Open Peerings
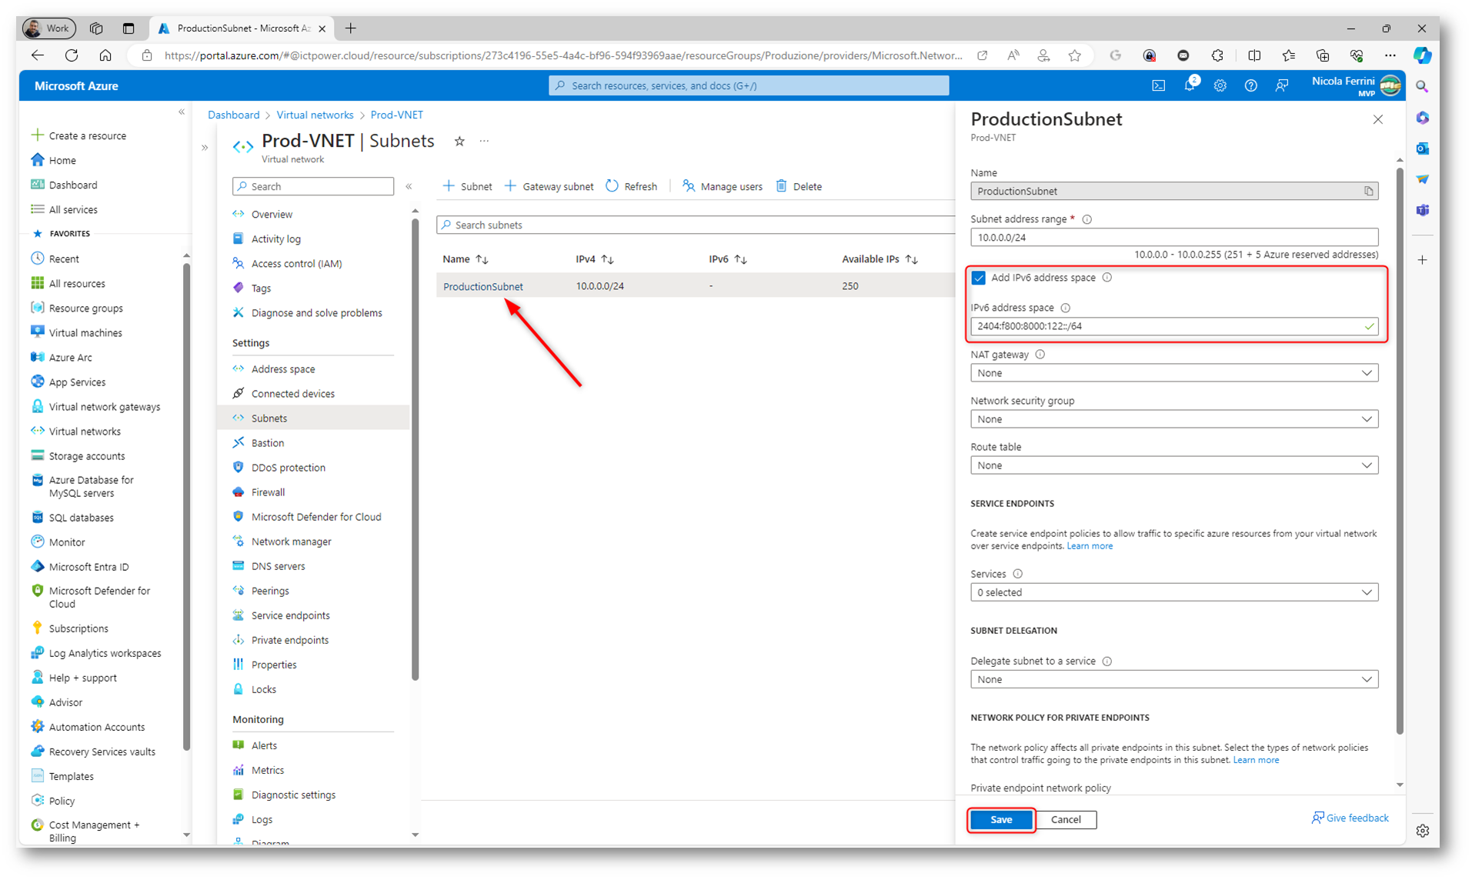This screenshot has height=880, width=1472. [x=269, y=591]
